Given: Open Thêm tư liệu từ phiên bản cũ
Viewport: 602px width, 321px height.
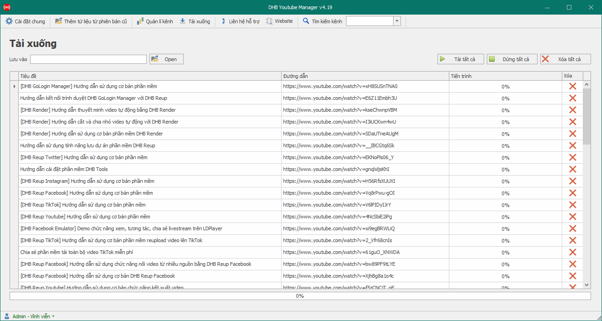Looking at the screenshot, I should [x=91, y=21].
